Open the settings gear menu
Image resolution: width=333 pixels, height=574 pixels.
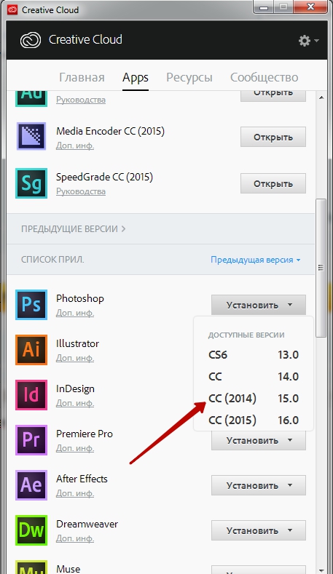308,40
